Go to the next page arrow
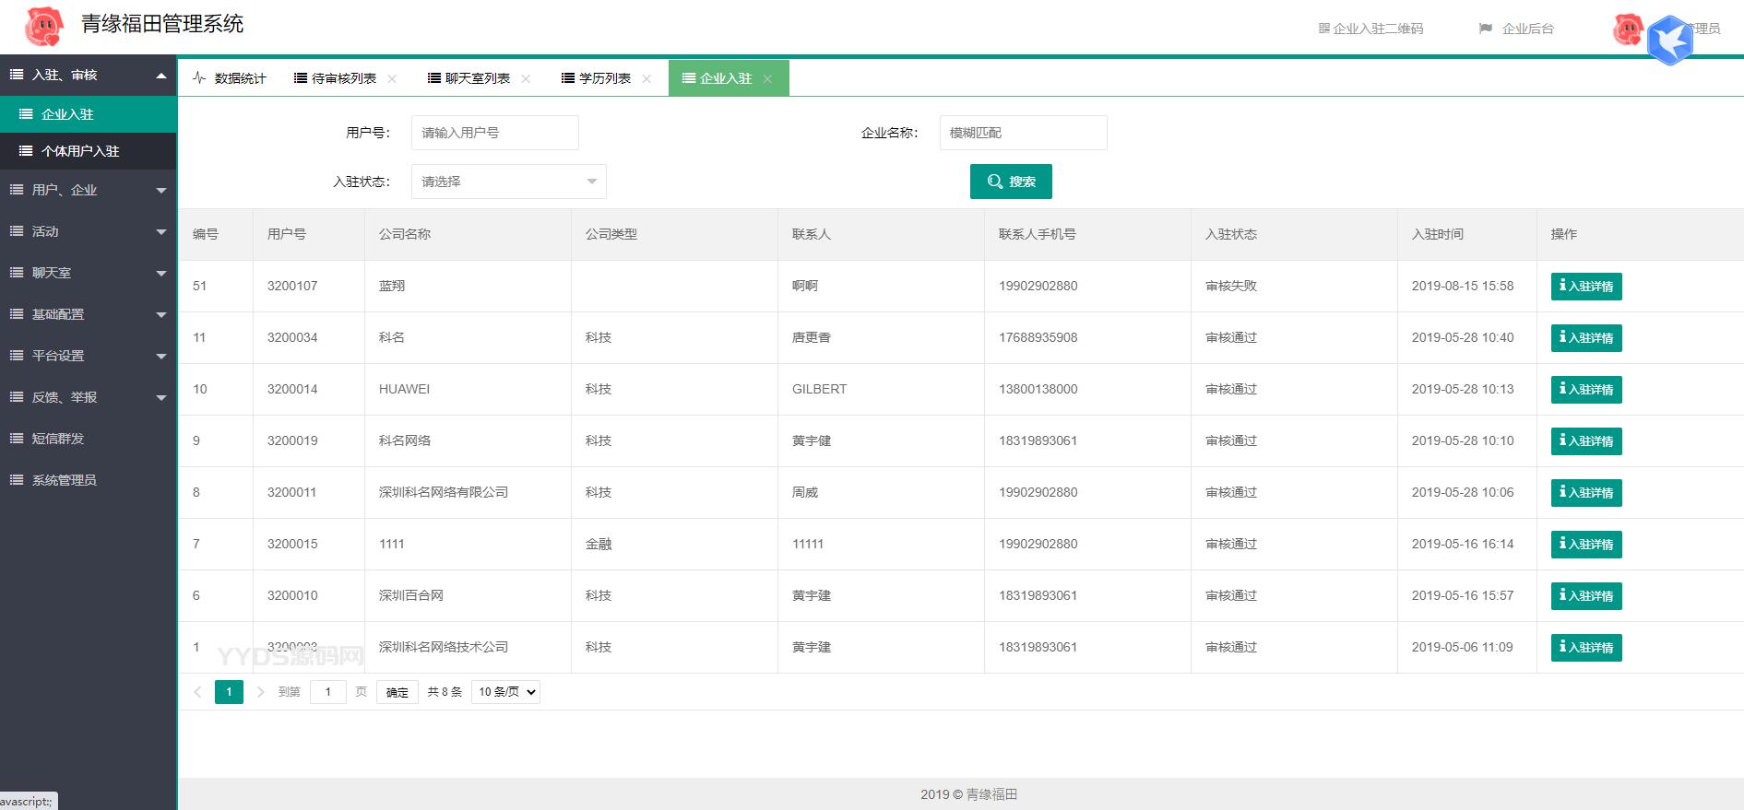The width and height of the screenshot is (1744, 810). (x=260, y=692)
